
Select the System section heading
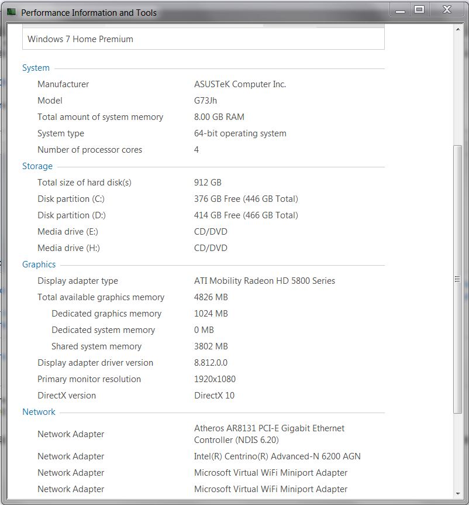tap(36, 68)
